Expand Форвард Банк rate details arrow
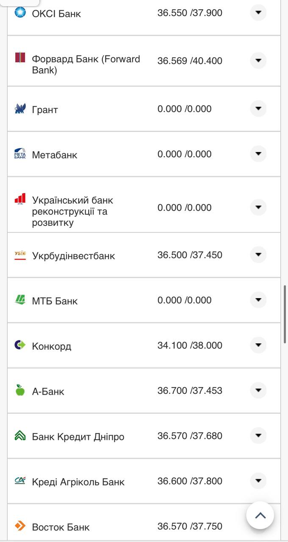Image resolution: width=288 pixels, height=542 pixels. tap(258, 61)
